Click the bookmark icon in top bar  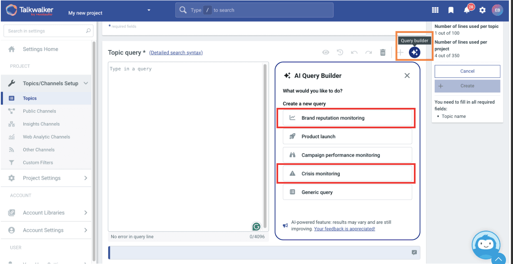pyautogui.click(x=451, y=10)
